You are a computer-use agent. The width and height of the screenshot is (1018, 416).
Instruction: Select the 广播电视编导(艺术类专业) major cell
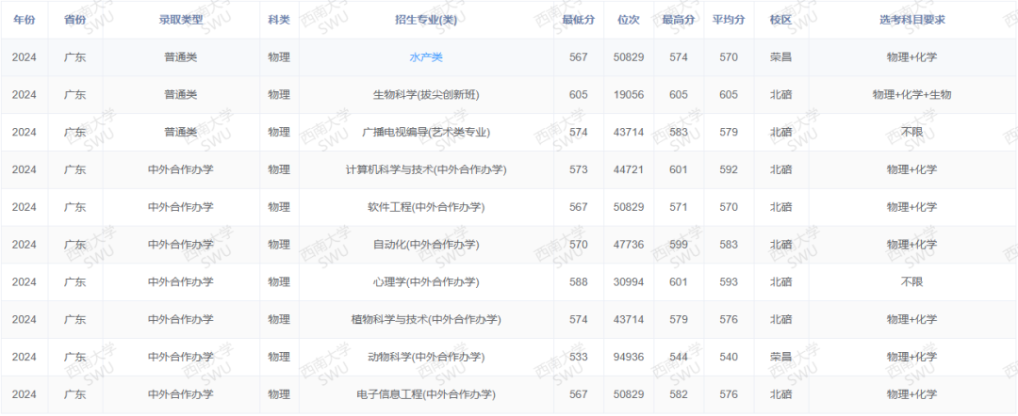click(426, 132)
